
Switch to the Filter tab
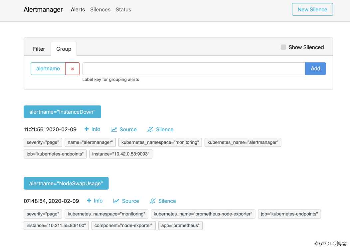click(x=39, y=49)
